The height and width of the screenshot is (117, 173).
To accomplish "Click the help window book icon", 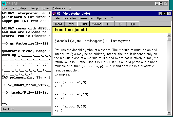I will (54, 14).
